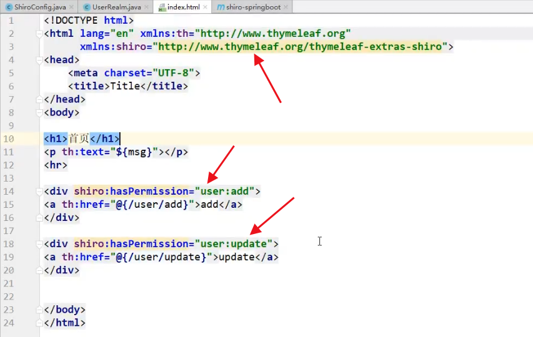Click the "user:add" permission value
Screen dimensions: 533x337
pyautogui.click(x=225, y=192)
